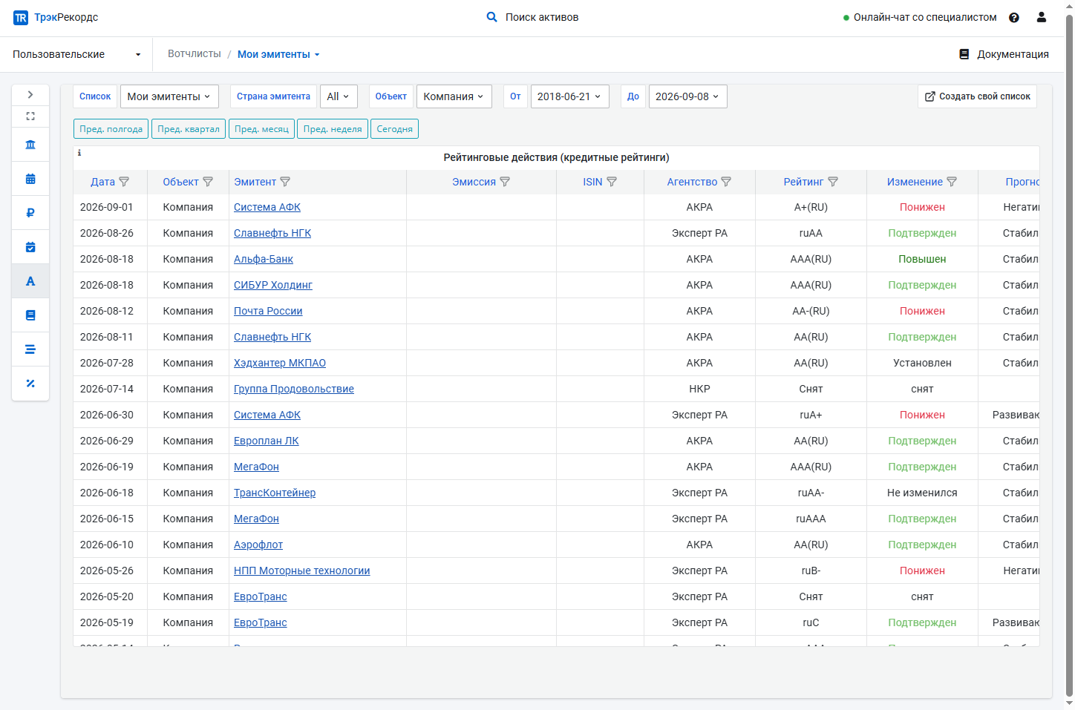Click Создать свой список button
The width and height of the screenshot is (1075, 710).
pos(977,96)
